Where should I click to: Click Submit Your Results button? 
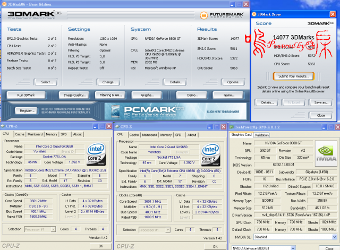click(294, 76)
